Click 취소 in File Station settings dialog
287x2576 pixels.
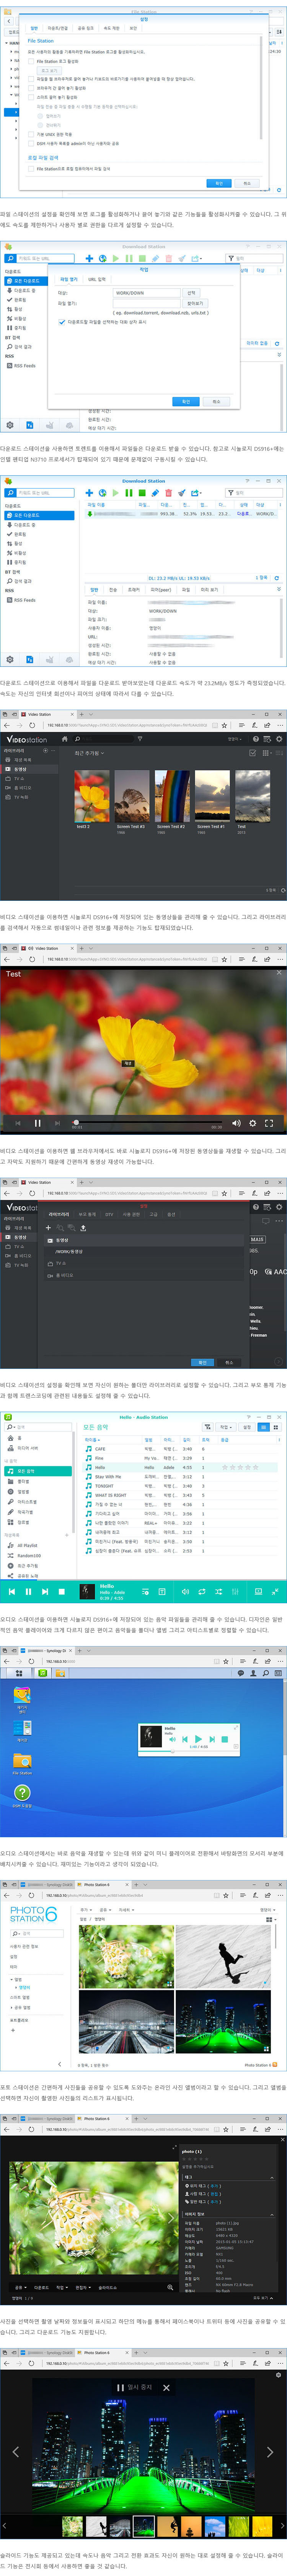pos(247,183)
